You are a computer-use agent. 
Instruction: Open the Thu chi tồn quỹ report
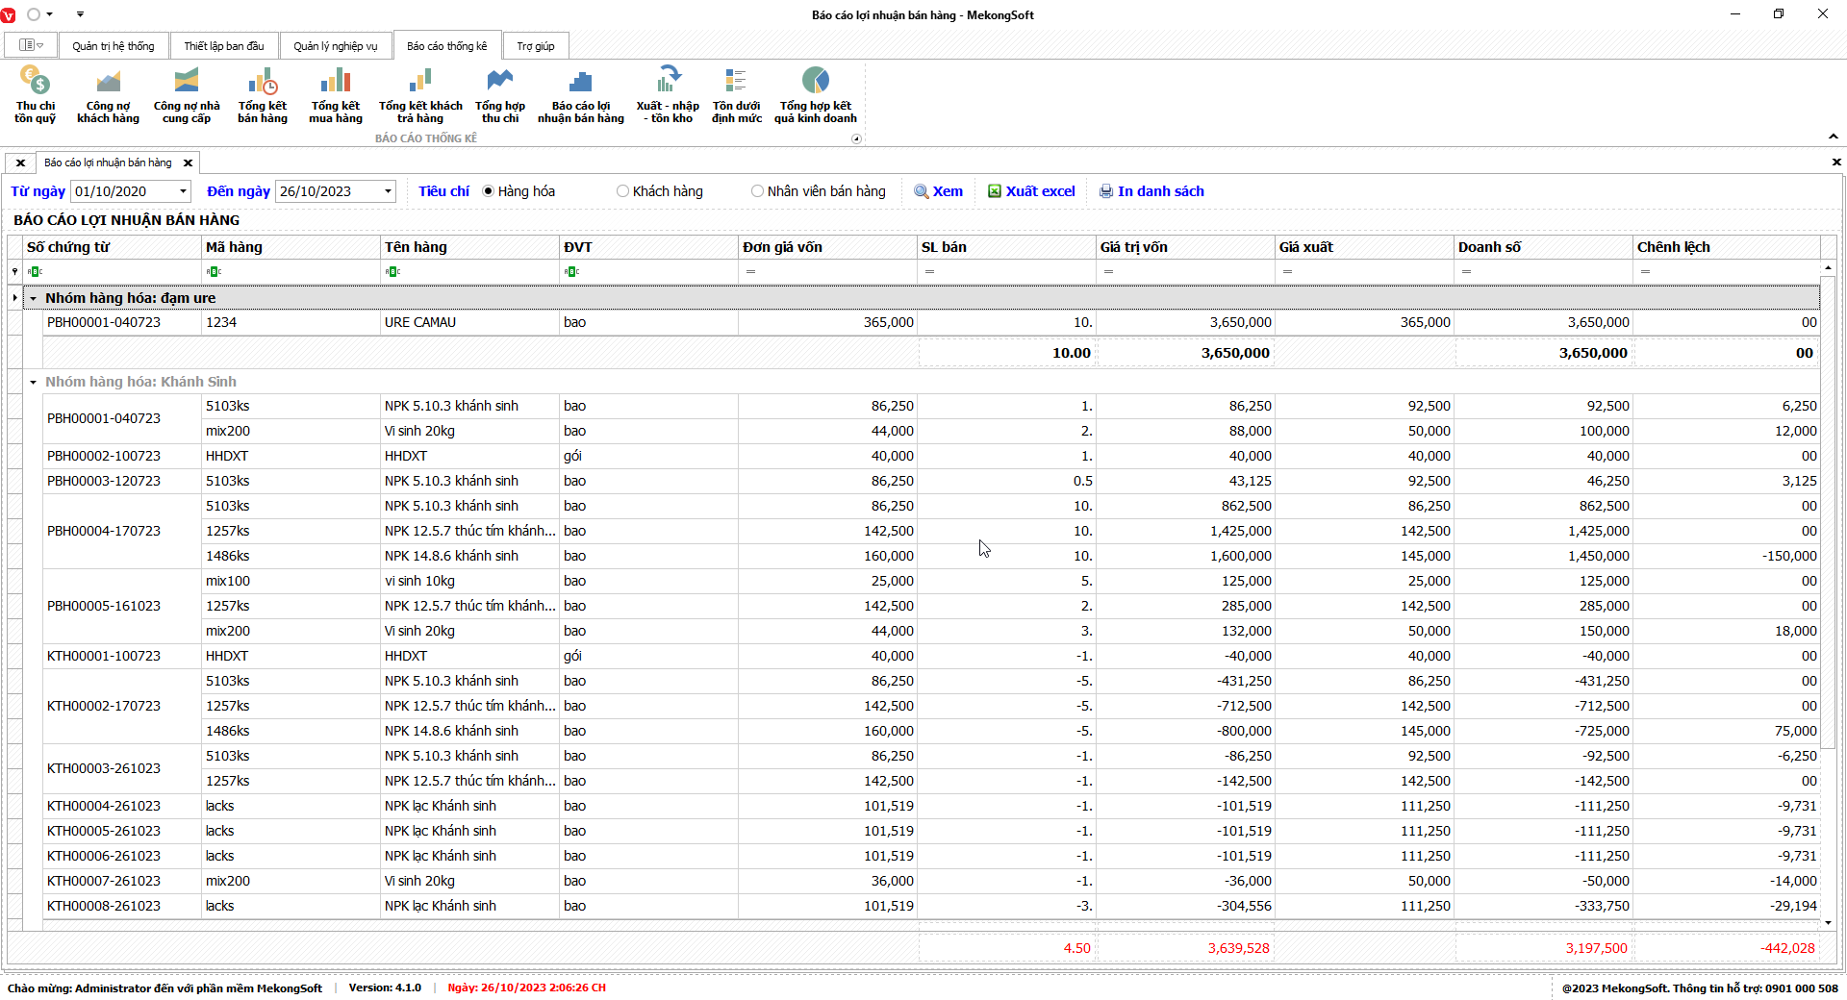(x=35, y=94)
